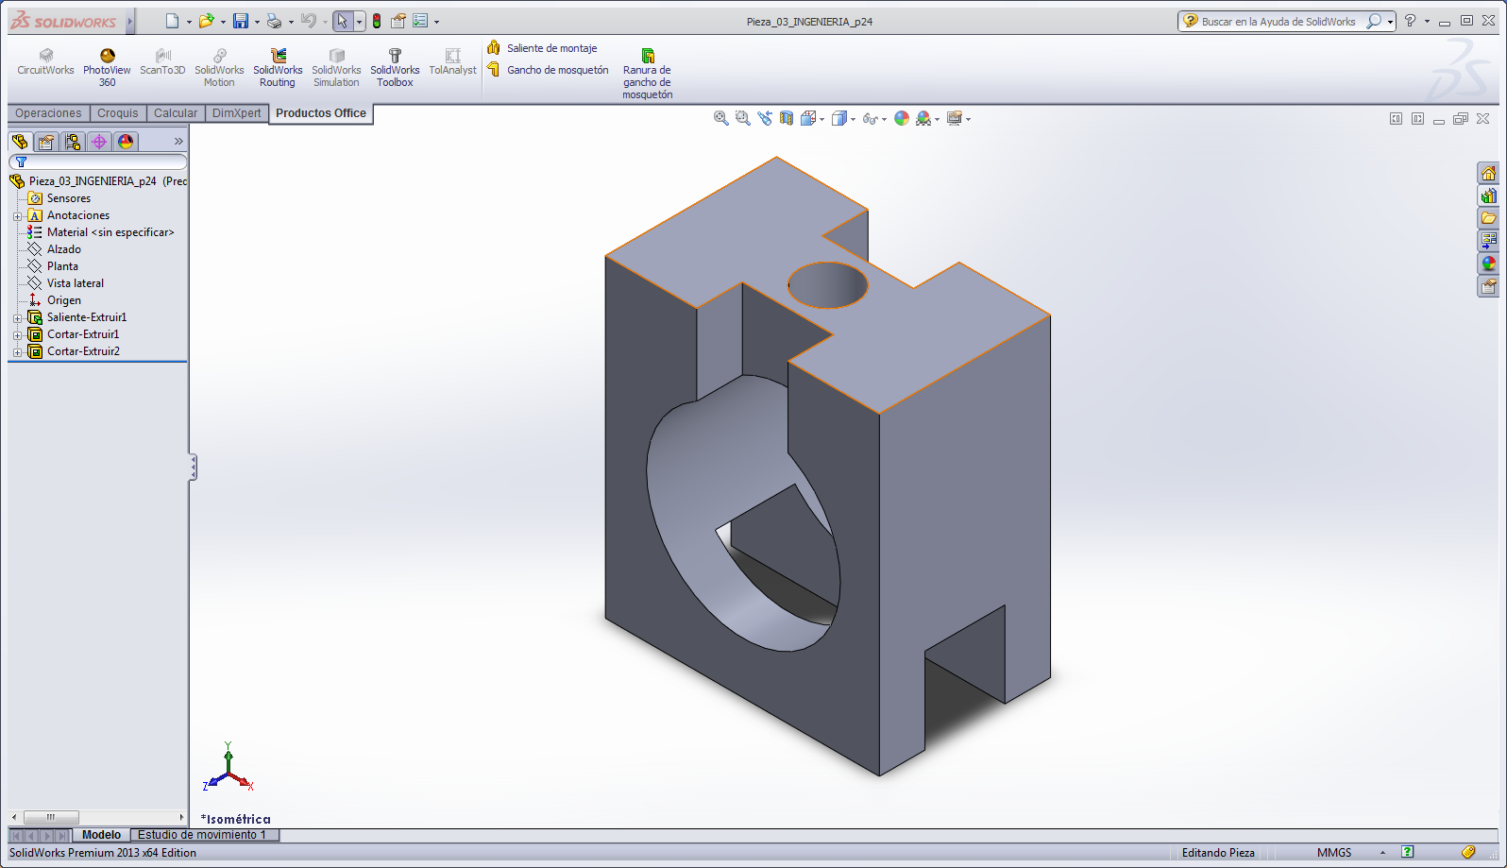The height and width of the screenshot is (868, 1507).
Task: Click the Saliente de montaje button
Action: point(551,48)
